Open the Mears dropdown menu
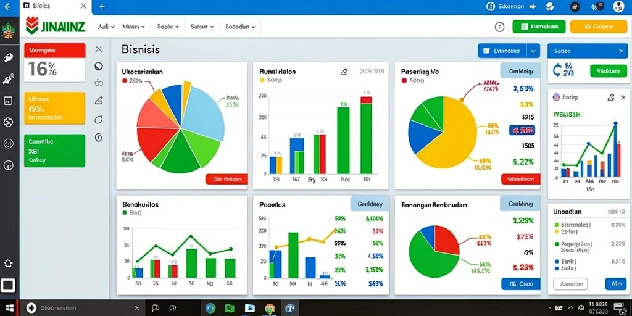Viewport: 632px width, 316px height. tap(133, 27)
